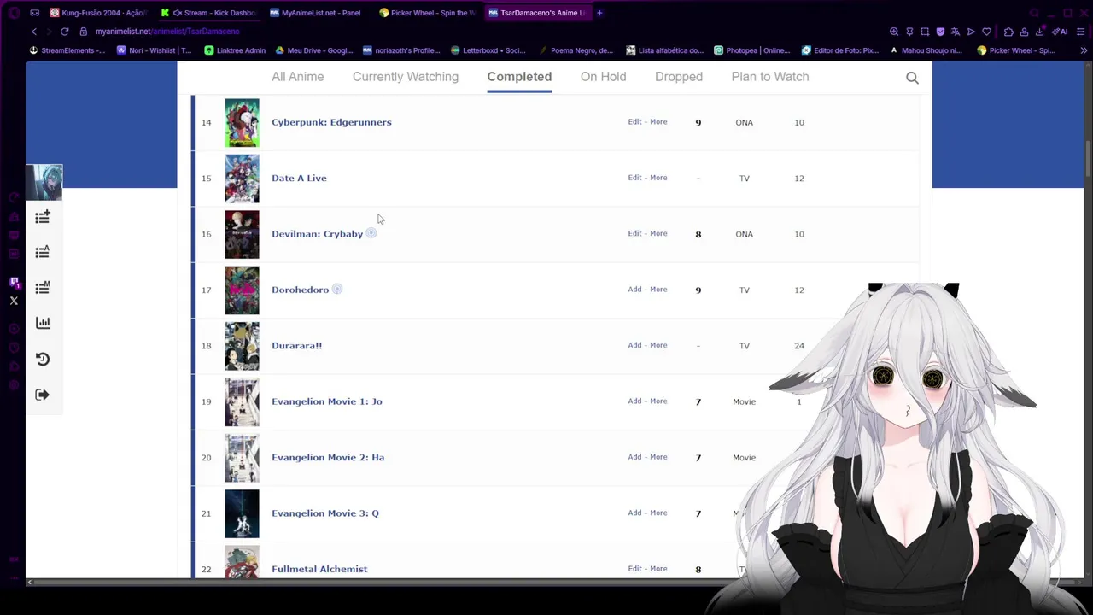This screenshot has width=1093, height=615.
Task: Open the Meu Drive - Google bookmark
Action: tap(314, 50)
